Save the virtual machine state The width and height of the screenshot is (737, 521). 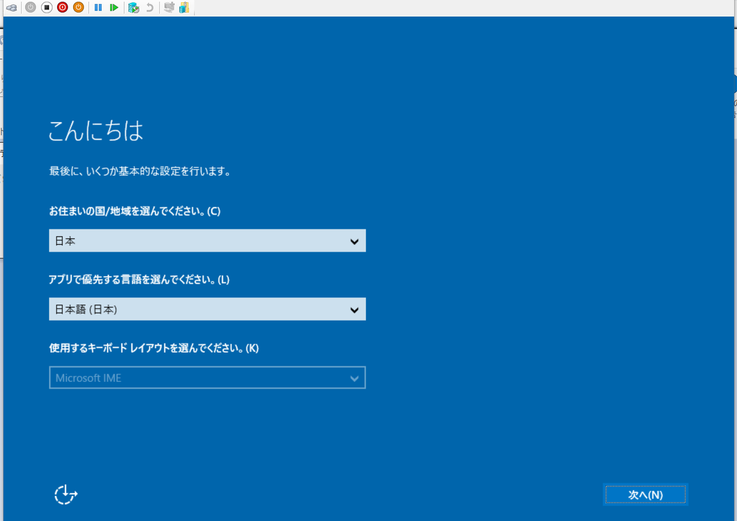(78, 7)
